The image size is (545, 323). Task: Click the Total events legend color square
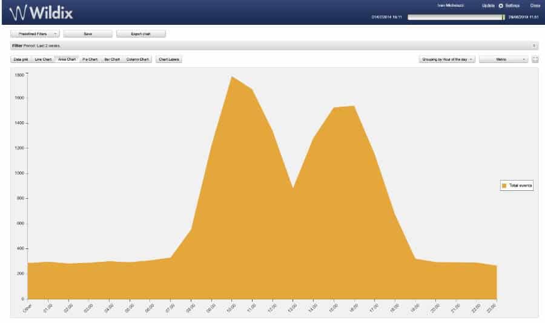click(504, 186)
